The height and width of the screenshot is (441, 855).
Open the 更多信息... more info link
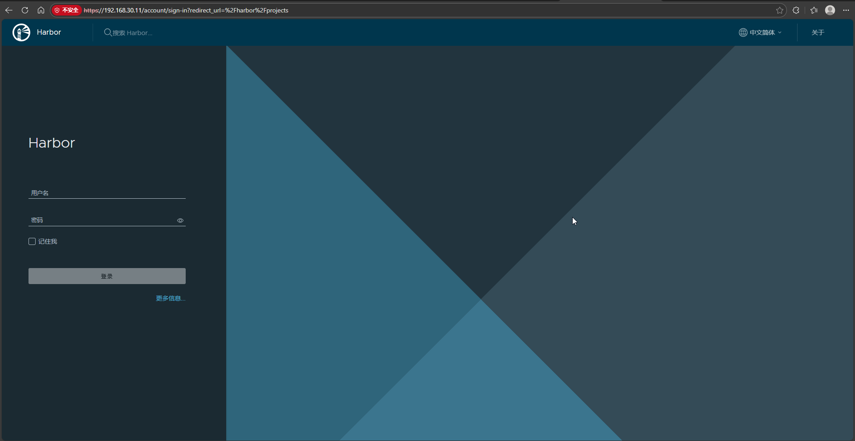coord(171,298)
